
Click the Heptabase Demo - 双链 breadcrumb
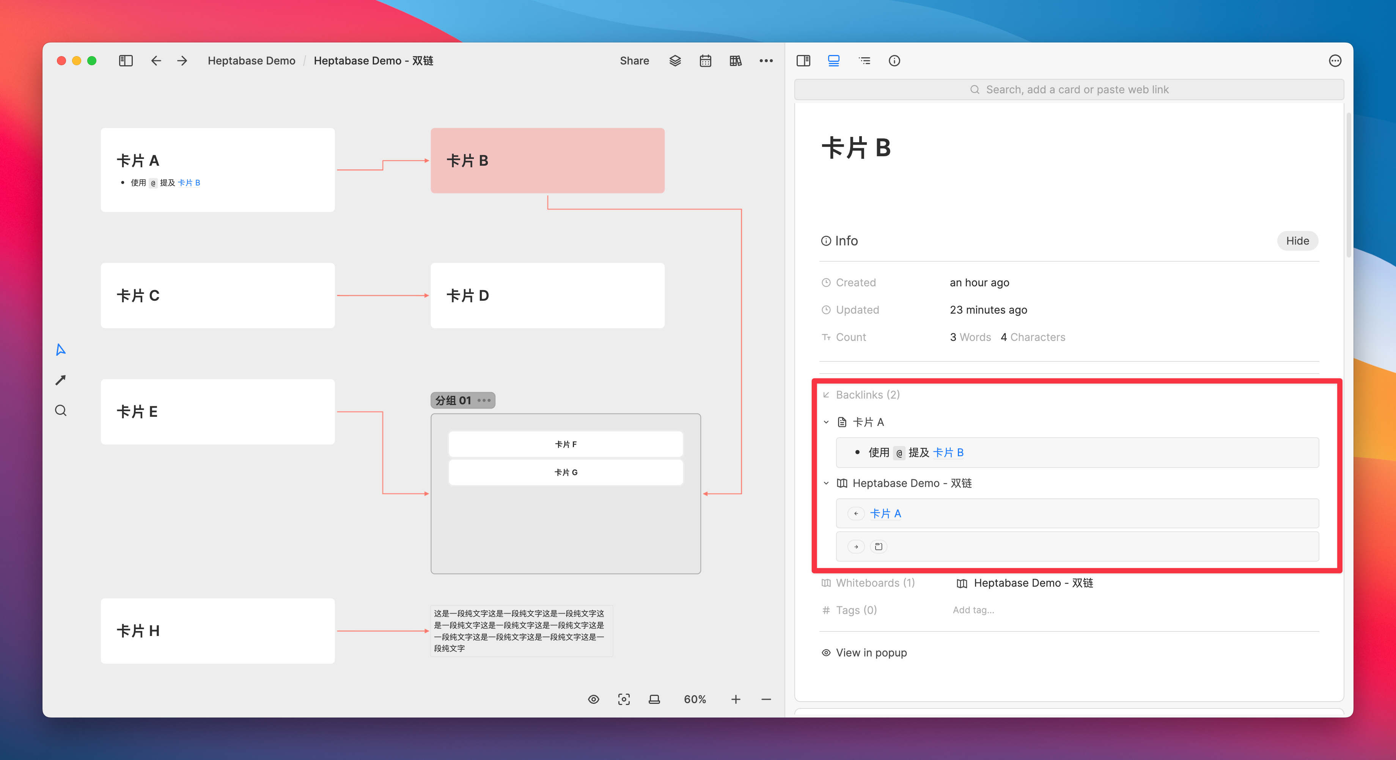coord(373,61)
